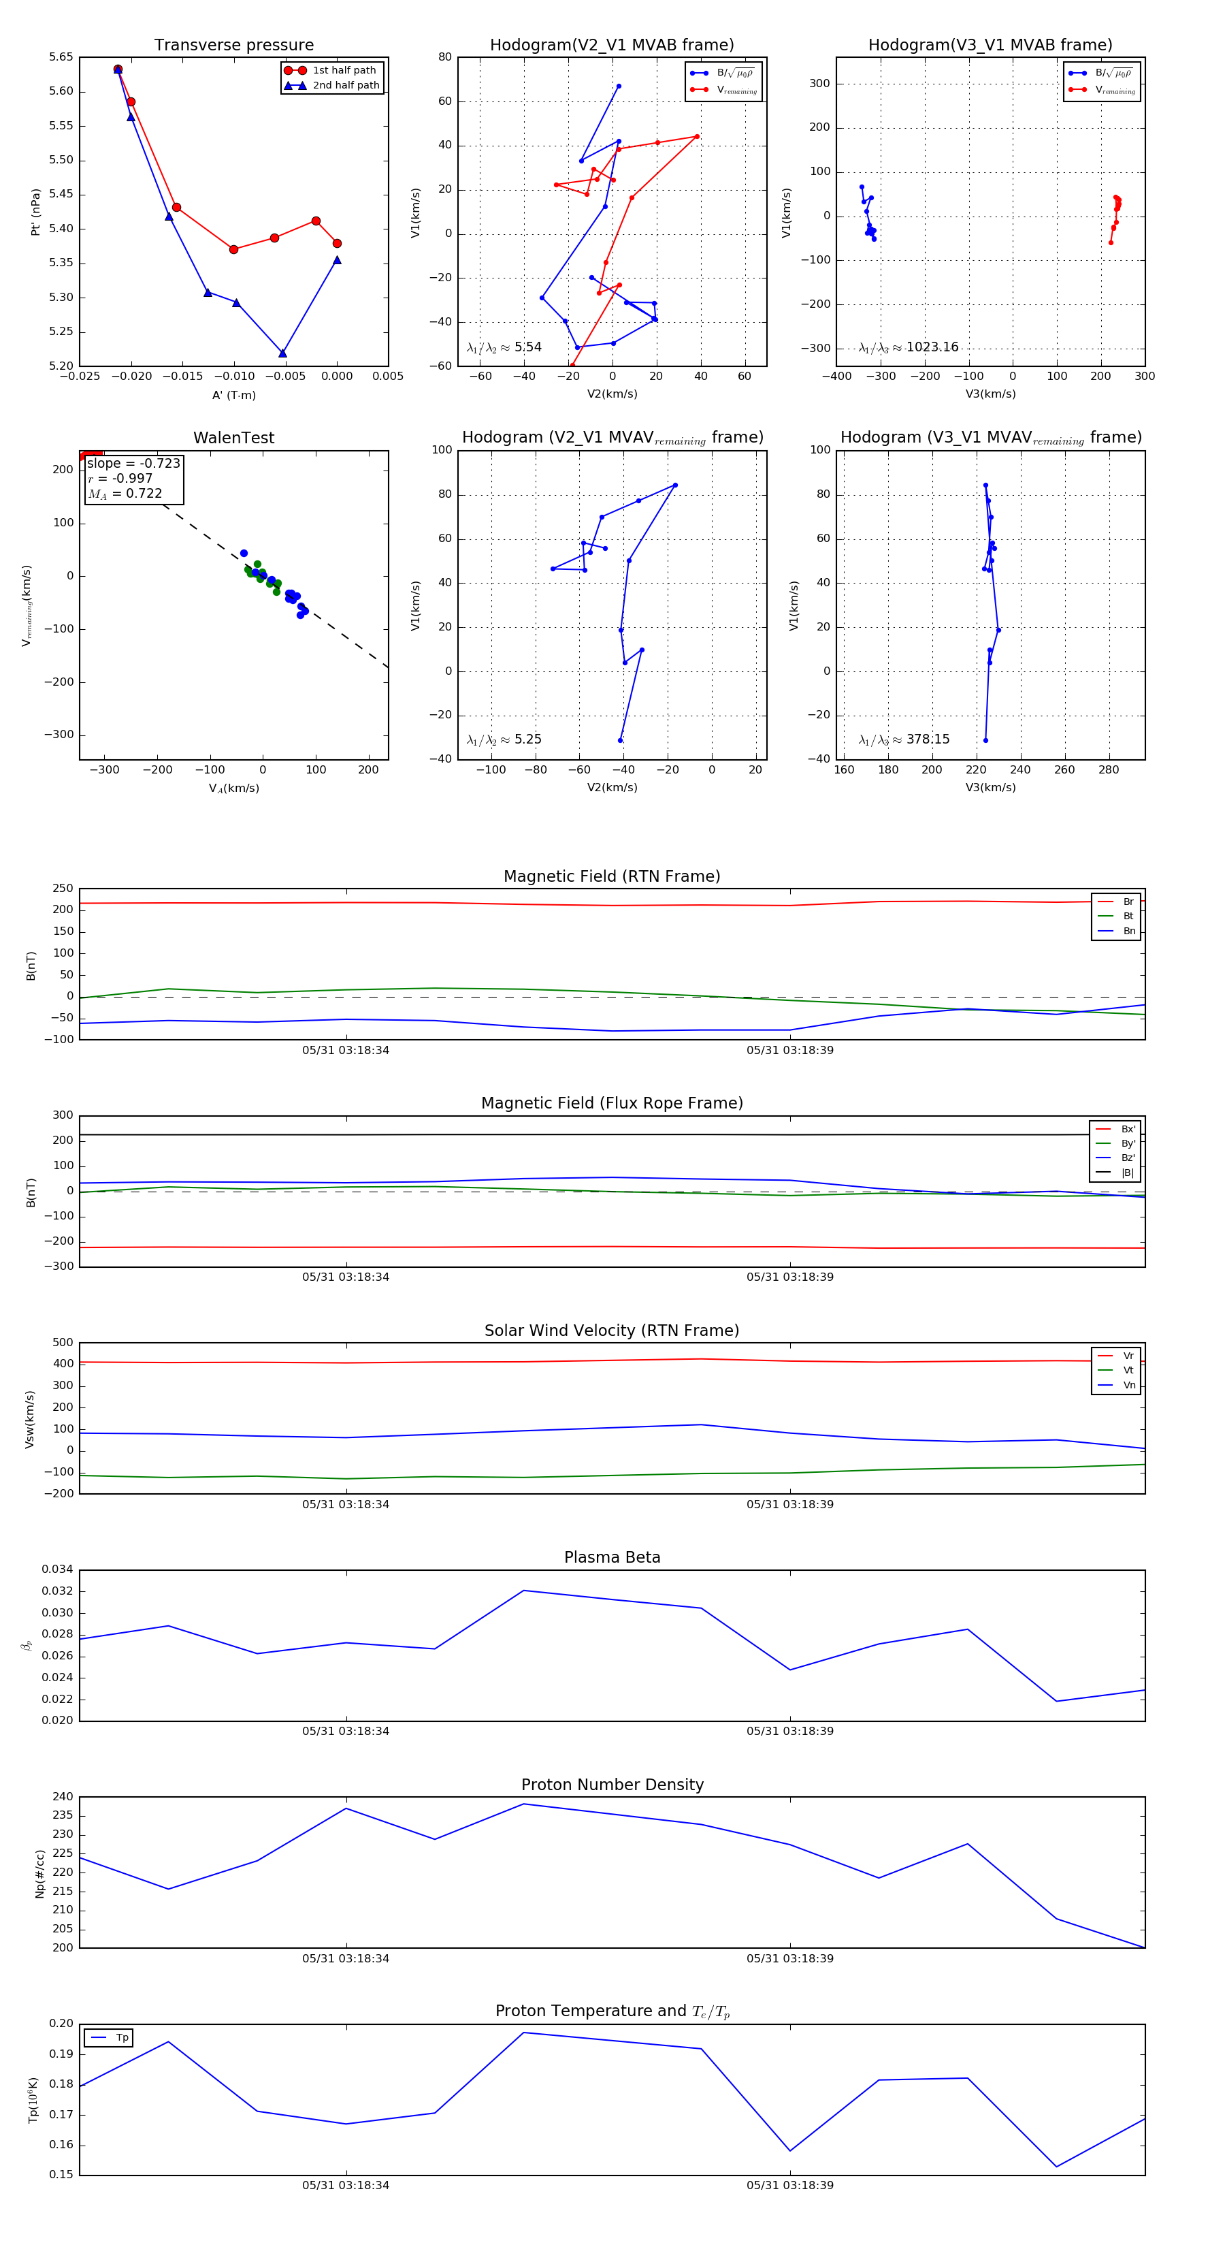Viewport: 1225px width, 2247px height.
Task: Click the "Pt' (nPa)" y-axis label
Action: pos(36,212)
